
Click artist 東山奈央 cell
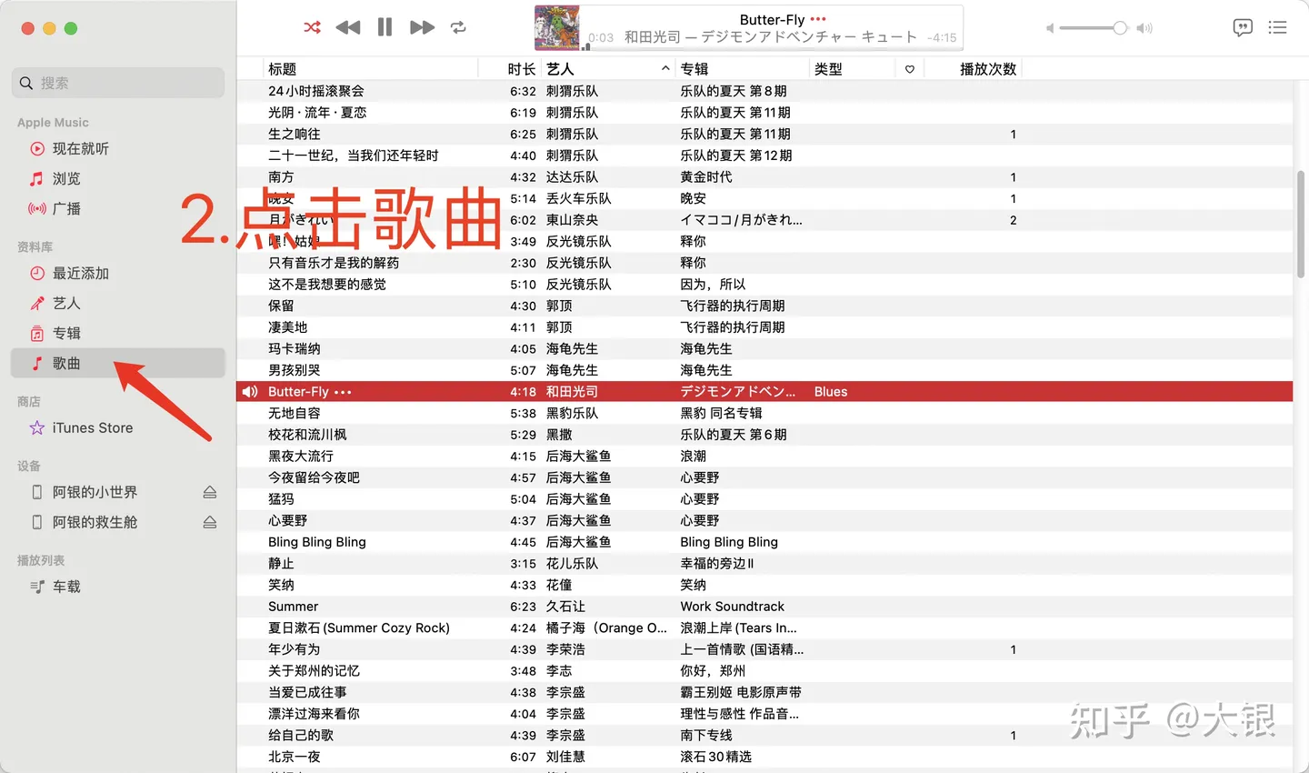pos(573,220)
